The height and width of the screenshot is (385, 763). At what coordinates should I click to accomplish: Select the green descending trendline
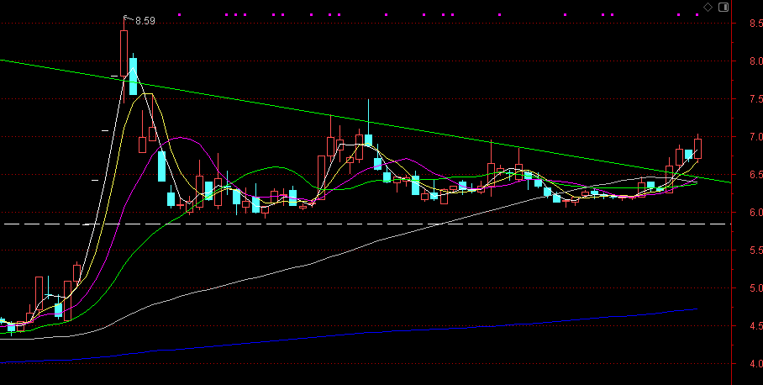click(365, 121)
